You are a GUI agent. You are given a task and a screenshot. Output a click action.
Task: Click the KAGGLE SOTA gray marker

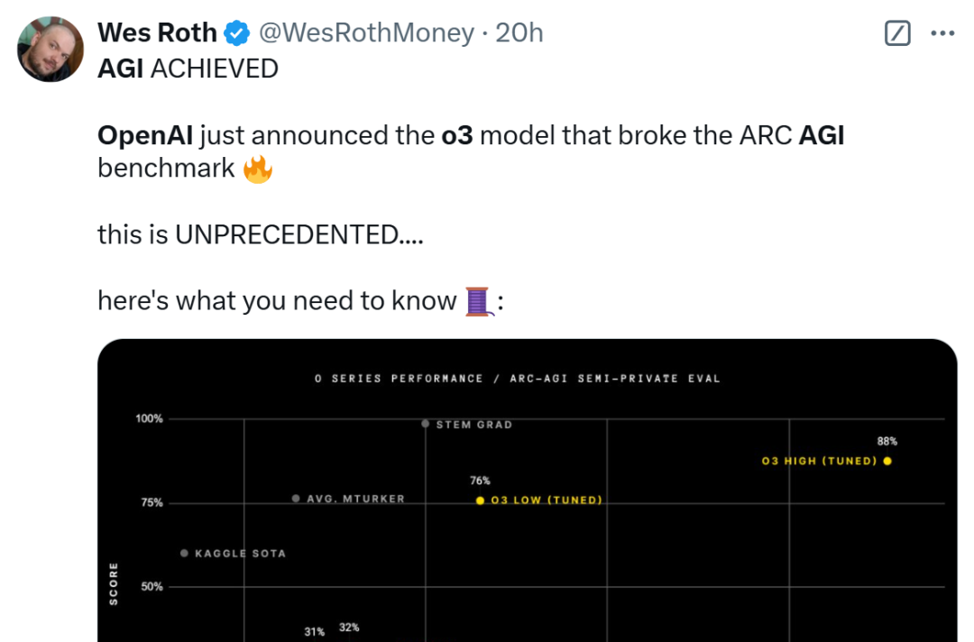185,554
